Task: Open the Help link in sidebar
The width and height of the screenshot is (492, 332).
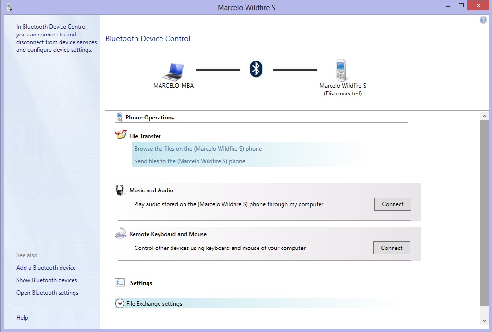Action: [x=22, y=317]
